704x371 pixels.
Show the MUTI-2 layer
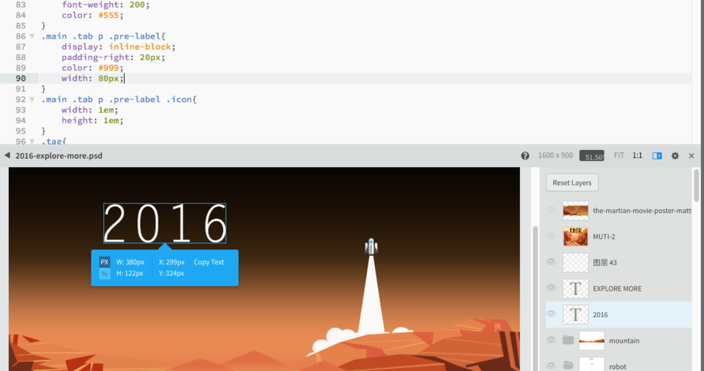(551, 237)
